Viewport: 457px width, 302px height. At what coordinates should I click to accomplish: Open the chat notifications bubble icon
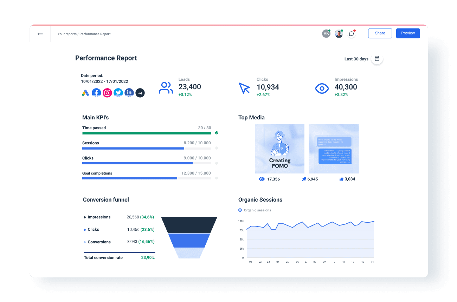pos(351,33)
